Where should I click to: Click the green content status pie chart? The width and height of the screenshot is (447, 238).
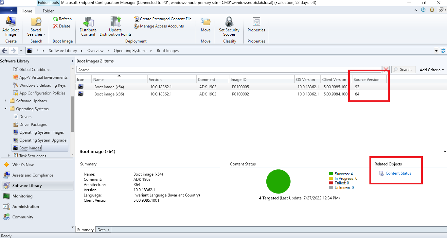278,181
